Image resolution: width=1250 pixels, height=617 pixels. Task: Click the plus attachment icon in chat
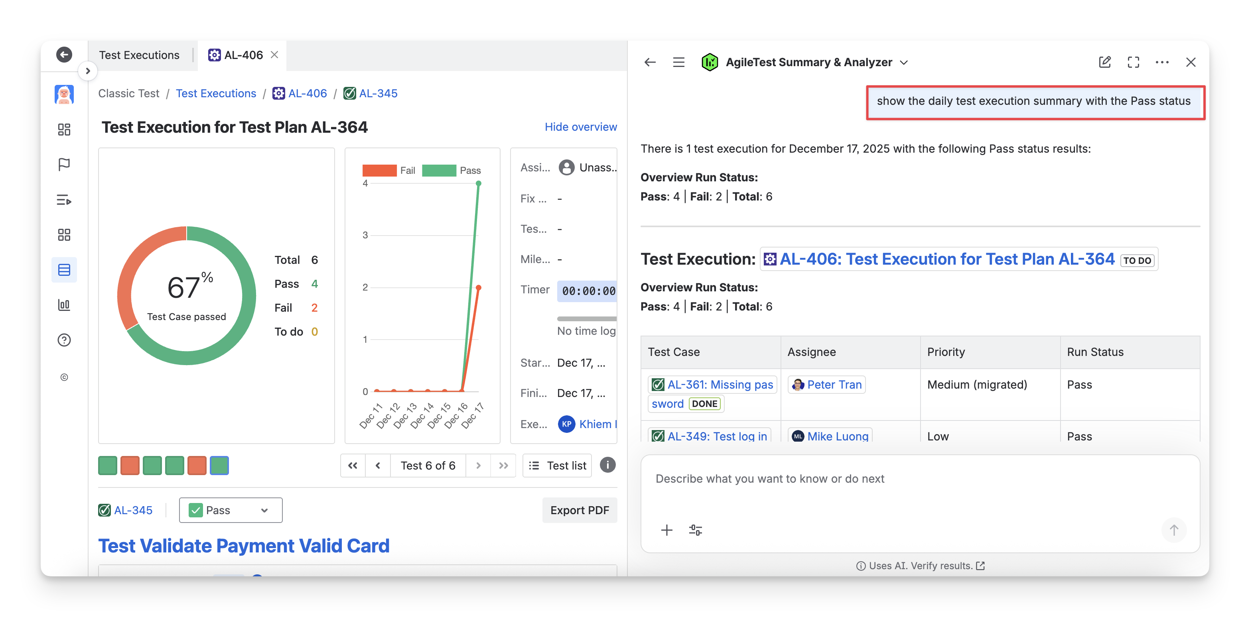667,530
